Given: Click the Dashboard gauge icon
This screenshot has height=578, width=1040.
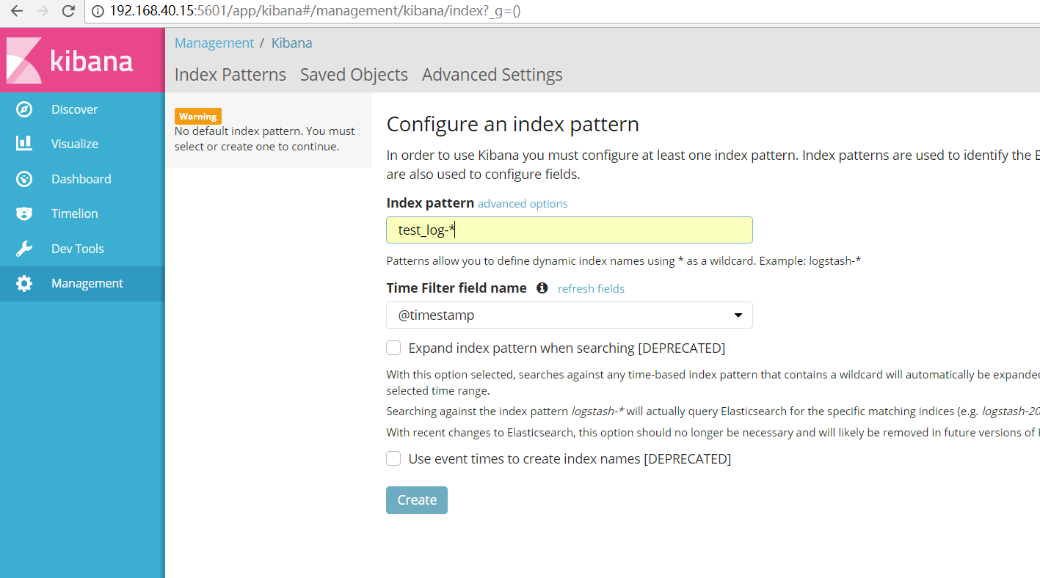Looking at the screenshot, I should tap(24, 179).
